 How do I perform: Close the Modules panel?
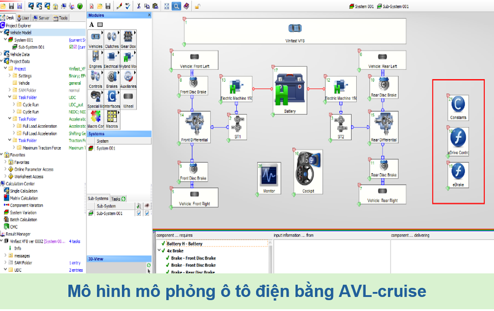(149, 15)
